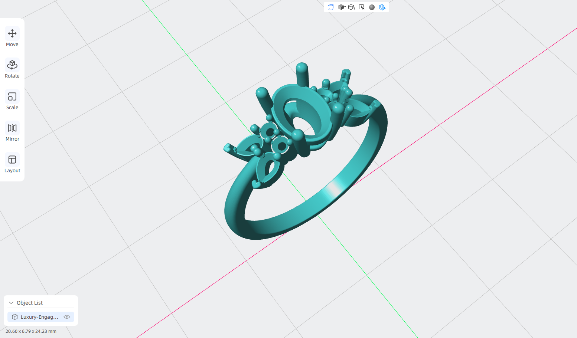Viewport: 577px width, 338px height.
Task: Select the Mirror tool
Action: coord(12,132)
